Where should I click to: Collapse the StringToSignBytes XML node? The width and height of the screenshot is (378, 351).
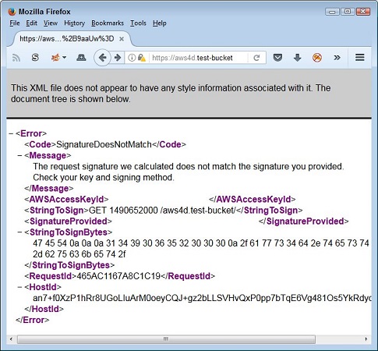point(19,232)
